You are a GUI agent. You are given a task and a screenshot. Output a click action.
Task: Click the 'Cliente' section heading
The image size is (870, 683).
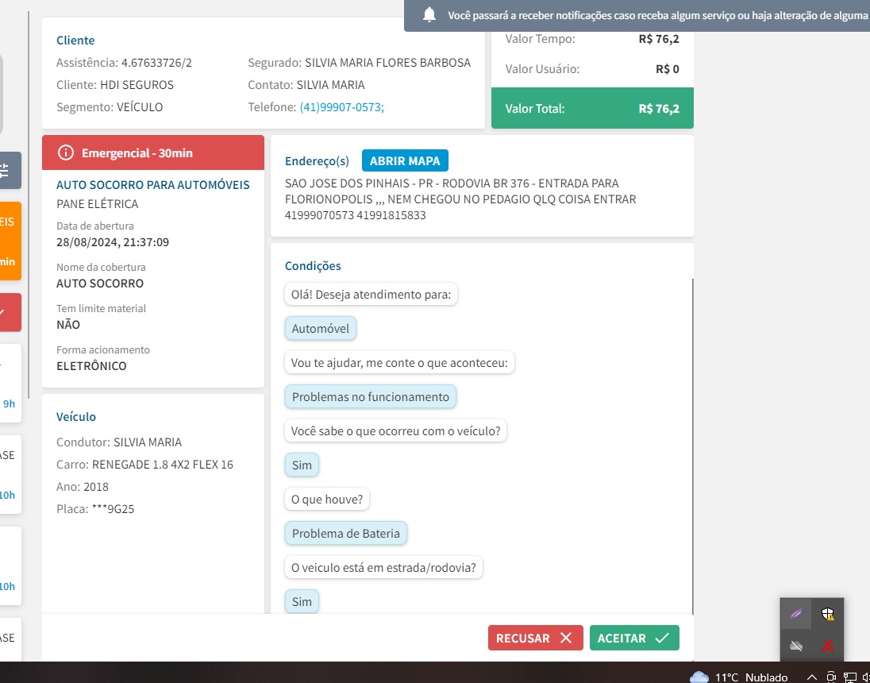click(75, 41)
